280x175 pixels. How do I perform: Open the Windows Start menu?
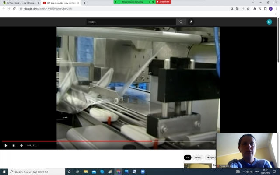point(3,171)
